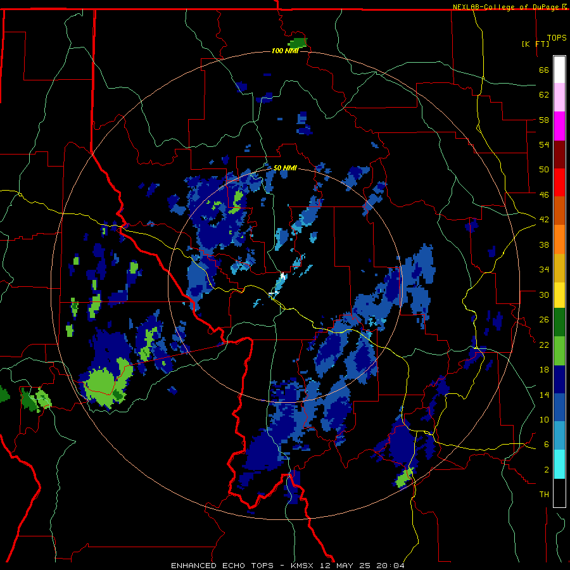Click the NEXLAB-College of DuPage text
Viewport: 570px width, 570px height.
point(507,7)
